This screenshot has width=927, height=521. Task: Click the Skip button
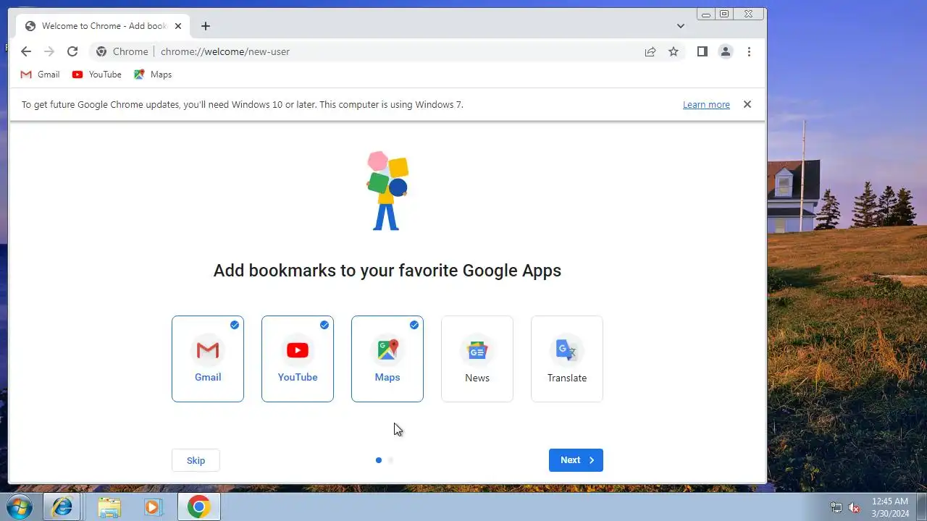[196, 460]
